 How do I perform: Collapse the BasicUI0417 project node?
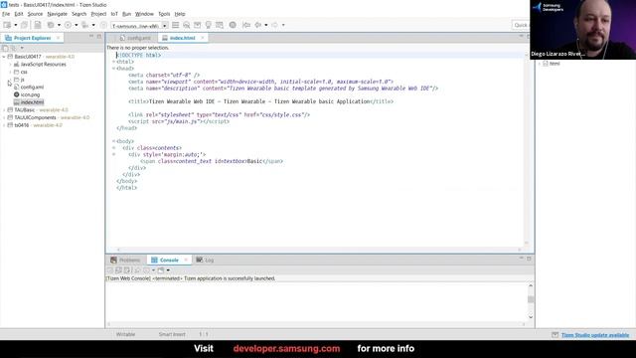pyautogui.click(x=4, y=57)
